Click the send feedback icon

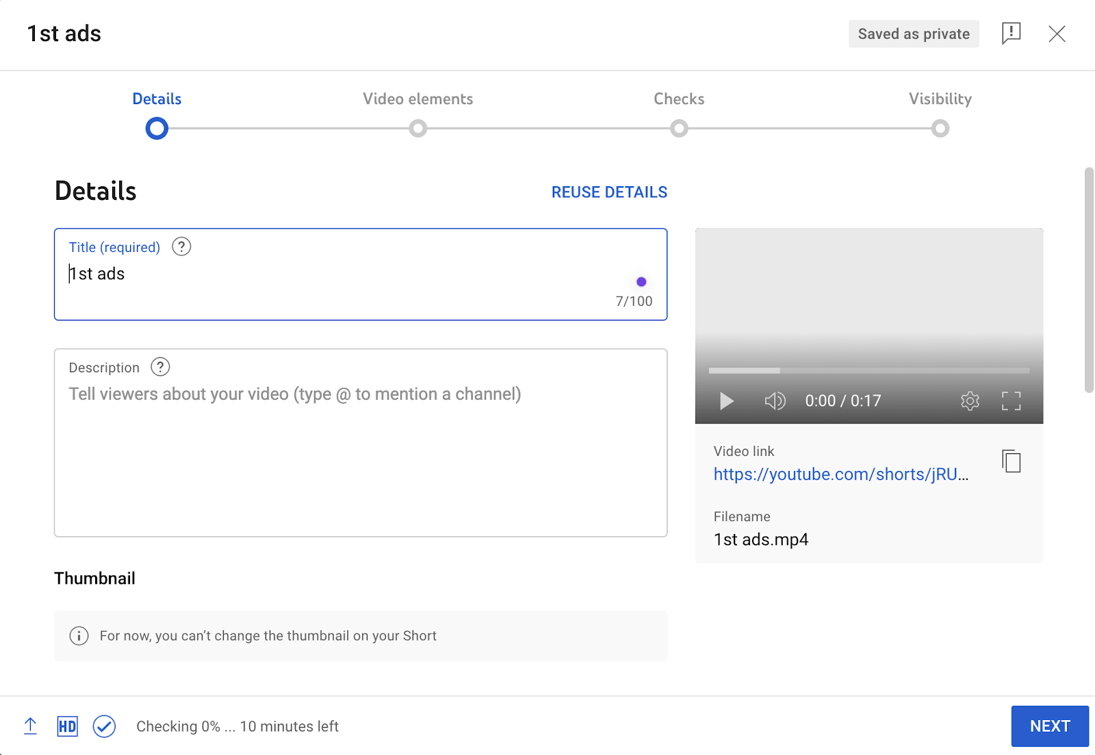coord(1011,34)
